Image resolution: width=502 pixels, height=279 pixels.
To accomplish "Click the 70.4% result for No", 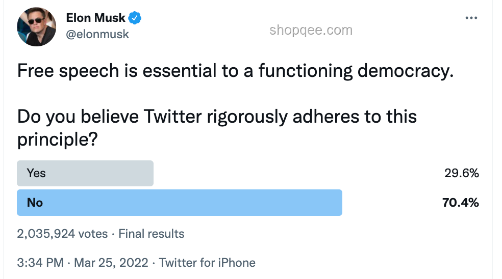I will [x=460, y=203].
